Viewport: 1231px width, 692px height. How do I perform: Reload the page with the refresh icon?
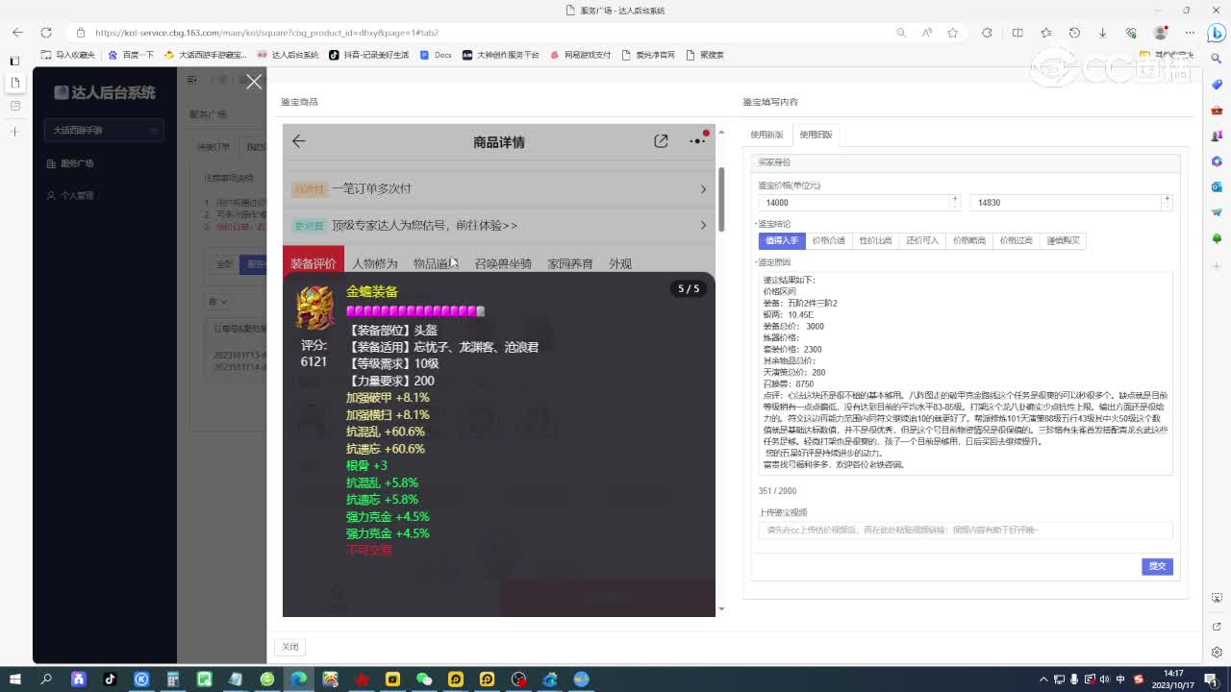tap(44, 33)
